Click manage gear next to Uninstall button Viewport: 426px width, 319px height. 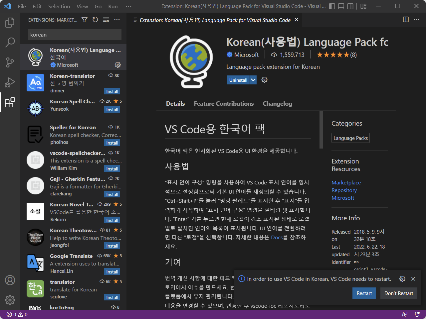click(265, 80)
